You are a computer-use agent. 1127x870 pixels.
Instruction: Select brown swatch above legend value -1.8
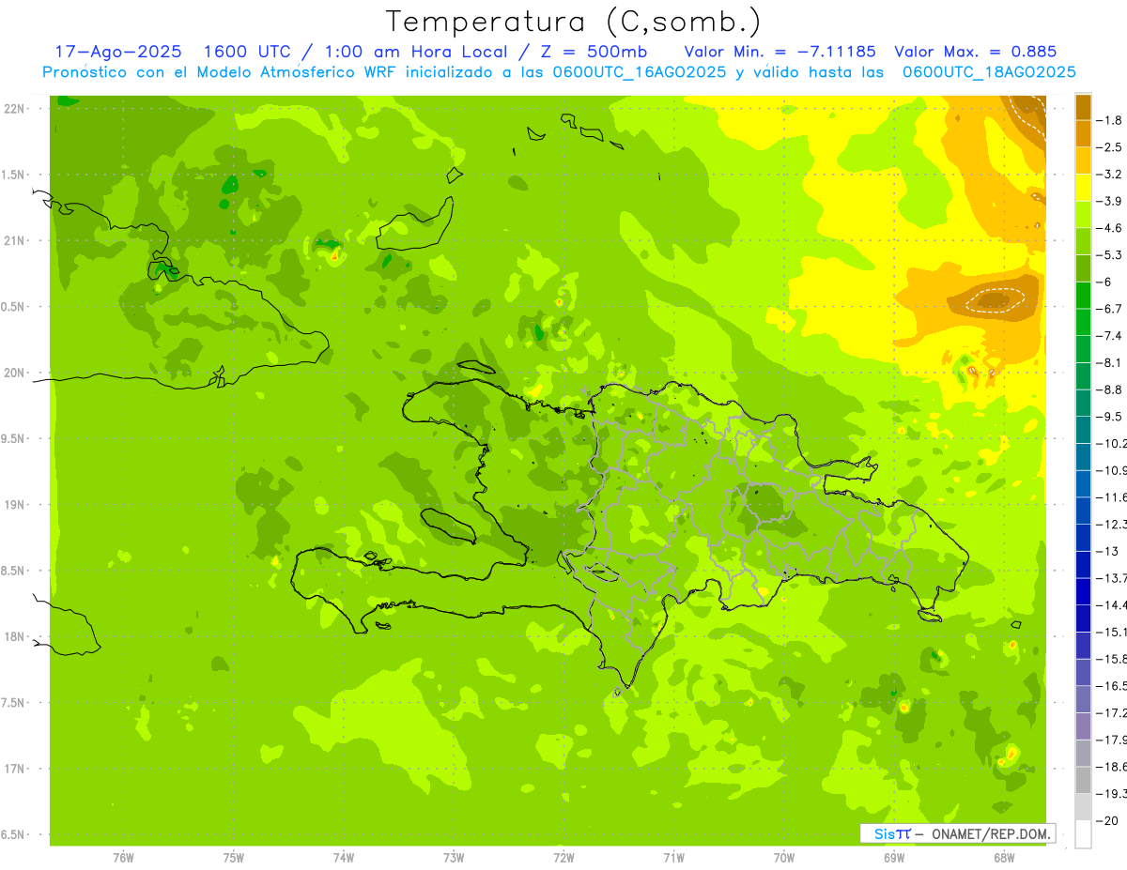click(x=1083, y=106)
